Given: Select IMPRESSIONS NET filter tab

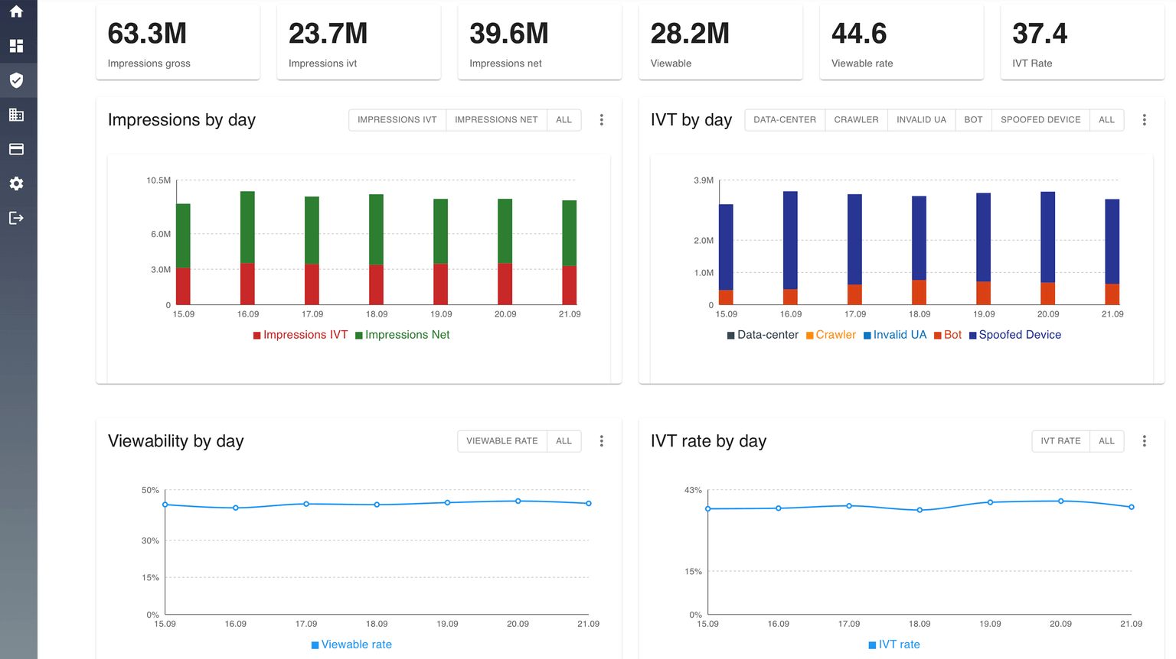Looking at the screenshot, I should (x=496, y=120).
